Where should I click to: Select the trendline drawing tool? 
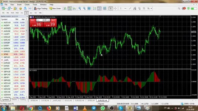pos(130,8)
